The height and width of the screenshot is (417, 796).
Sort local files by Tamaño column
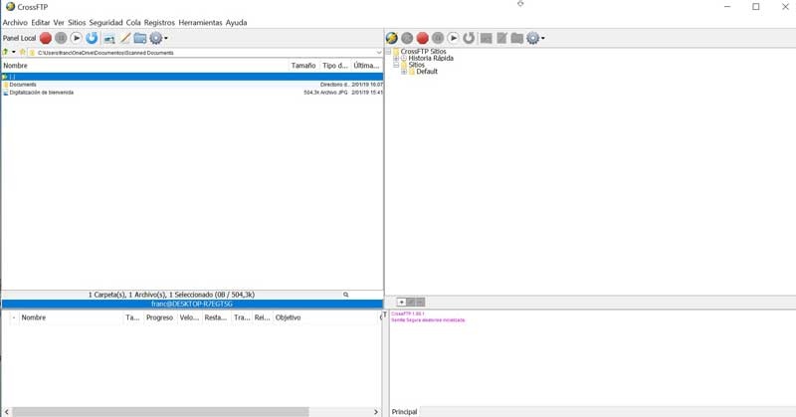point(303,66)
